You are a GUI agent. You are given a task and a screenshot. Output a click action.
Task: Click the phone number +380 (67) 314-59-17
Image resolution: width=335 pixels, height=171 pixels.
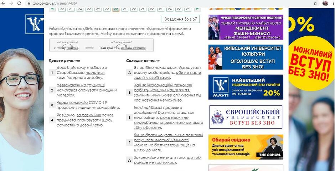237,37
